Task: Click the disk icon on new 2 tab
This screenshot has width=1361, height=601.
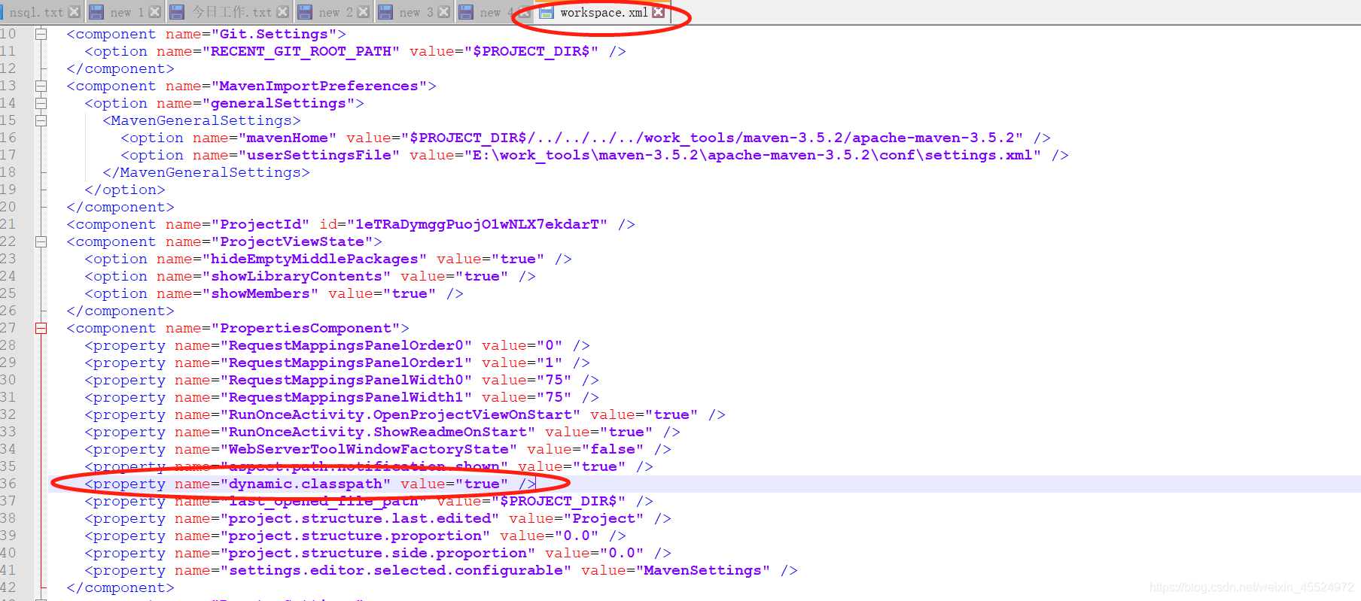Action: [305, 12]
